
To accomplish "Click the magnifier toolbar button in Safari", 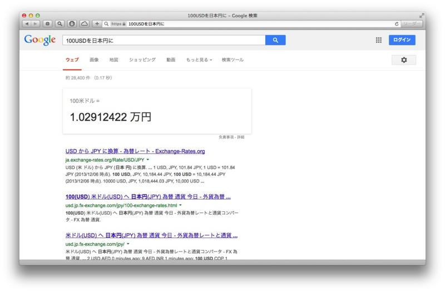I will [x=60, y=24].
